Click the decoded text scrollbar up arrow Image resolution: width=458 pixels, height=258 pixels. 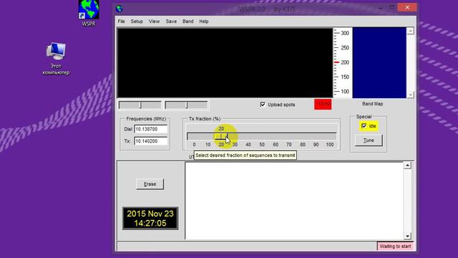[407, 166]
